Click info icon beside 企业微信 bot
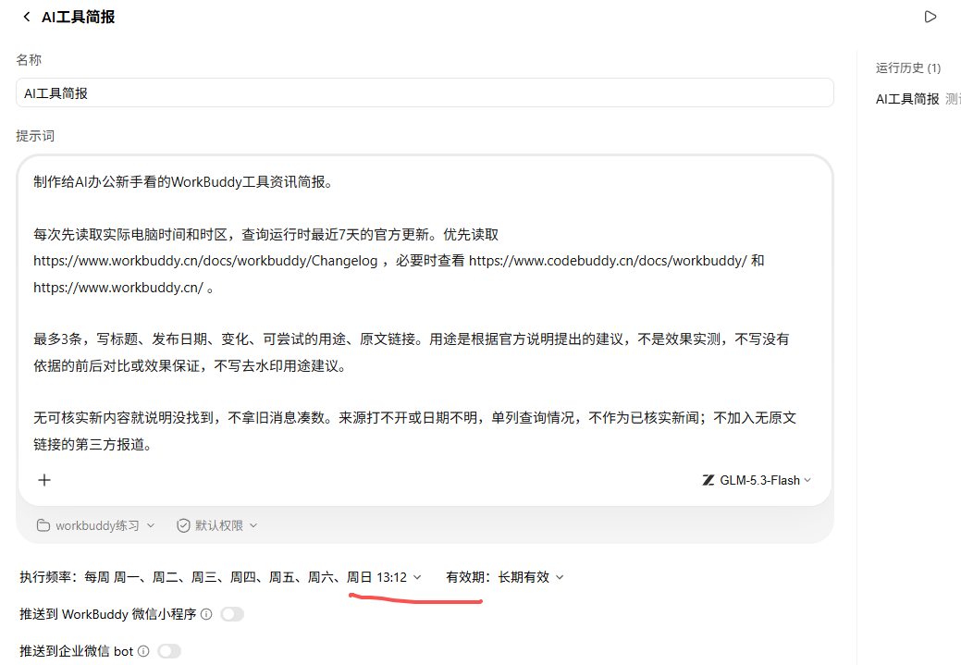 [143, 651]
